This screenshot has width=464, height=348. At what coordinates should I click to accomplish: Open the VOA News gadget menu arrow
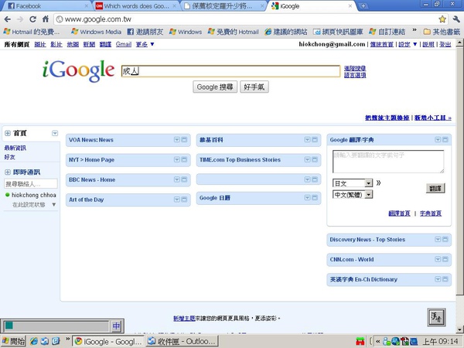pyautogui.click(x=177, y=140)
